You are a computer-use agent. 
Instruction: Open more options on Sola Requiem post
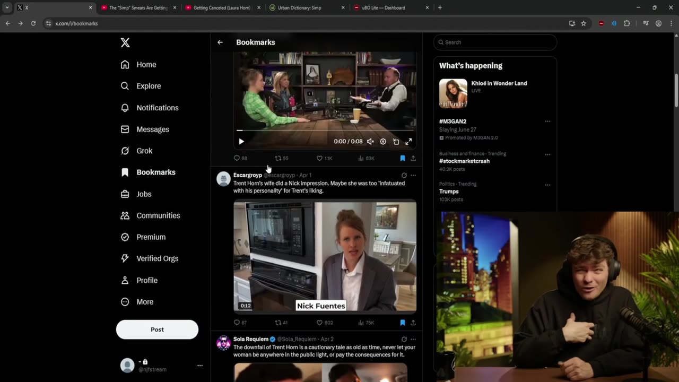coord(413,339)
